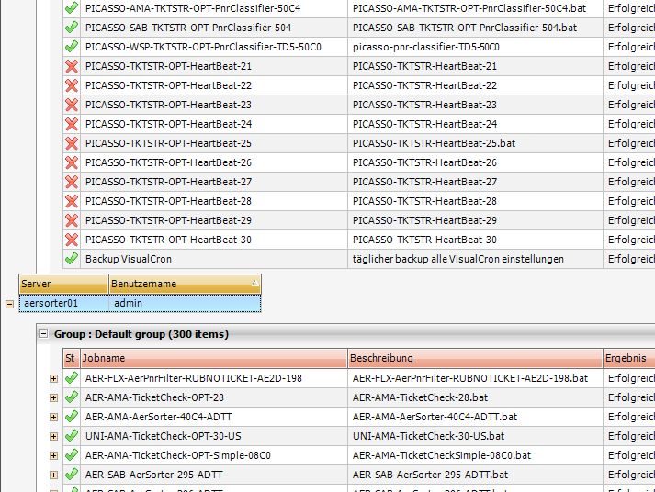
Task: Click success icon for AER-FLX-AerPnrFilter-RUBNOTICKET-AE2D-198
Action: [72, 377]
